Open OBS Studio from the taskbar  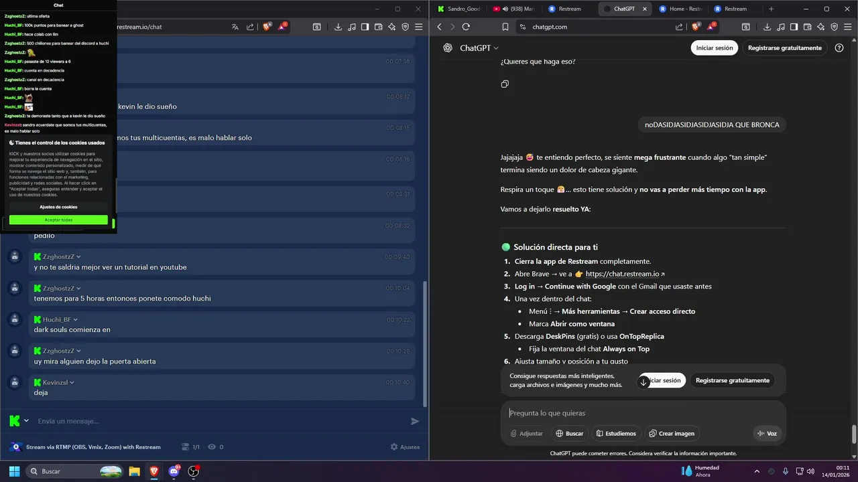pyautogui.click(x=194, y=471)
